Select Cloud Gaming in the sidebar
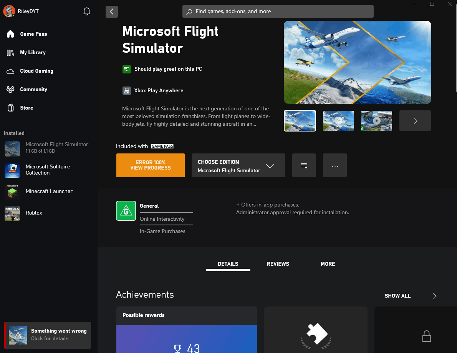This screenshot has width=457, height=353. pos(37,71)
